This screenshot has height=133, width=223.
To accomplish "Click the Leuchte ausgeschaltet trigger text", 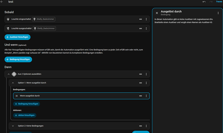I will click(21, 28).
